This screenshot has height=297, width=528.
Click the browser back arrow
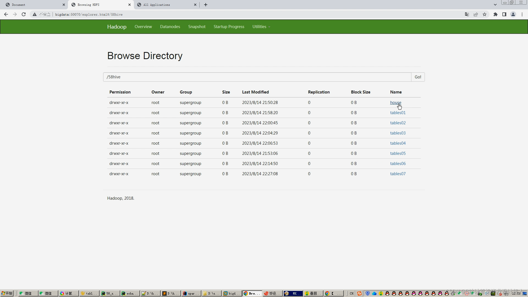click(6, 14)
